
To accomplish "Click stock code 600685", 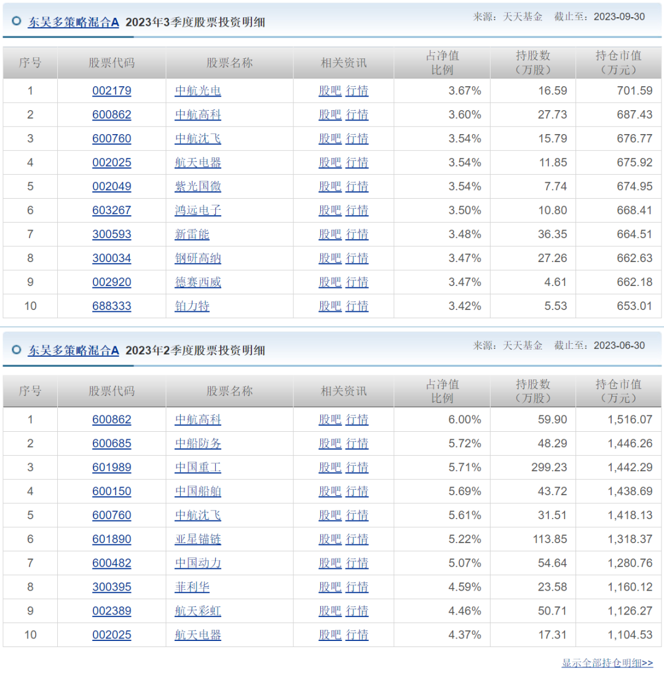I will point(112,443).
